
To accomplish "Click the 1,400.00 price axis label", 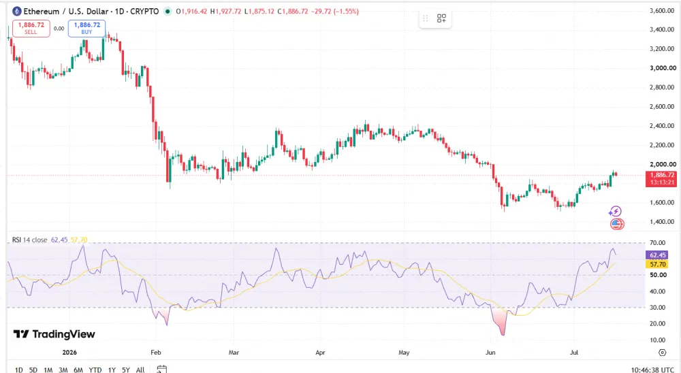I will pyautogui.click(x=662, y=221).
